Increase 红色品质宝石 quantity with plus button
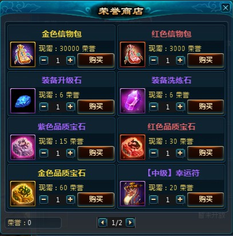This screenshot has width=233, height=236. click(180, 153)
